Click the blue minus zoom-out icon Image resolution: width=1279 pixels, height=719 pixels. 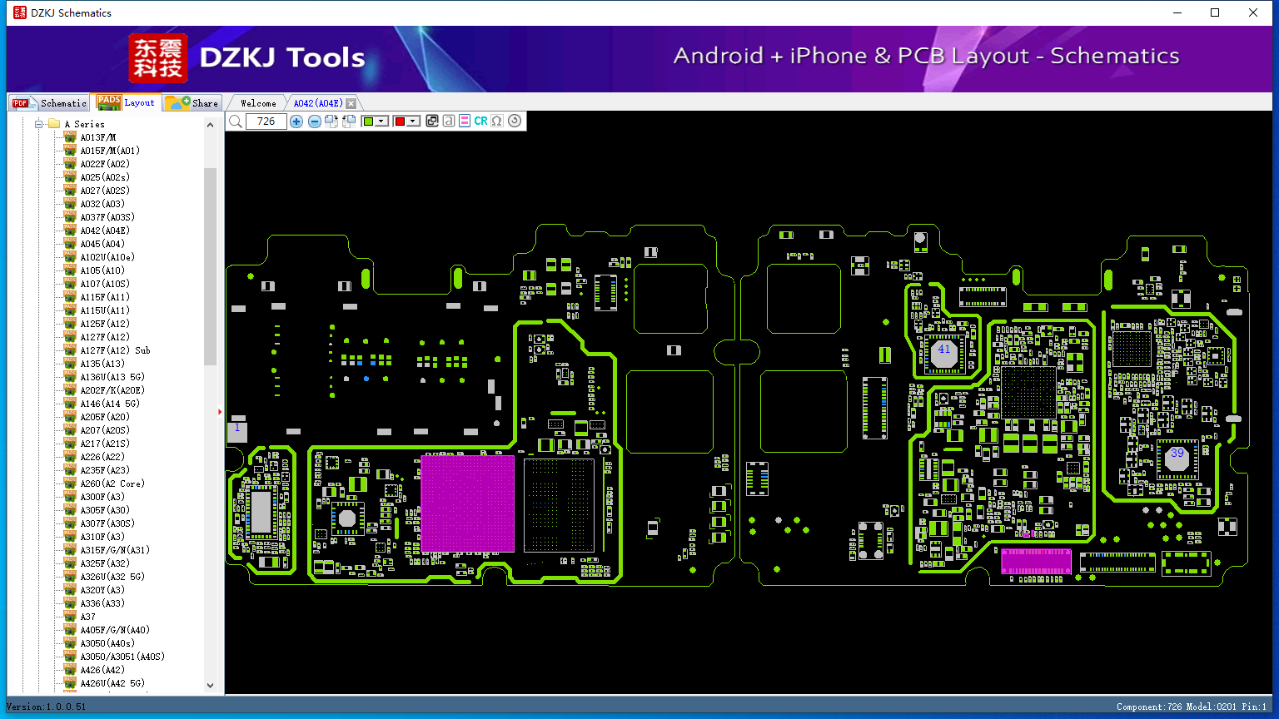315,121
